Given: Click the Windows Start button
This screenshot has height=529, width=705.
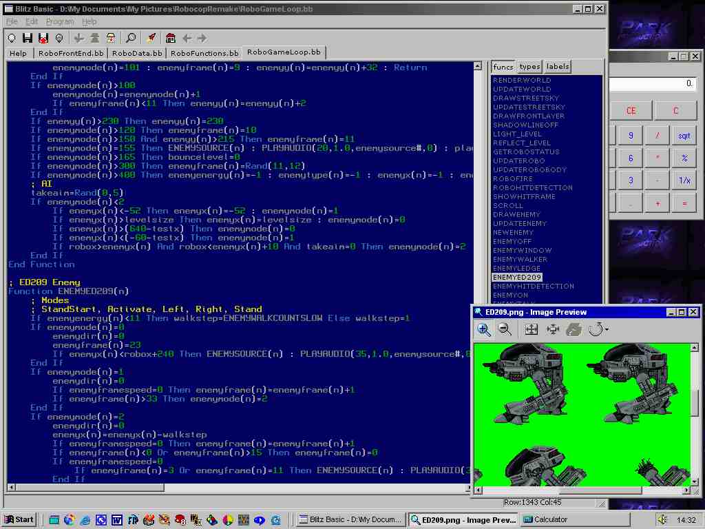Looking at the screenshot, I should (x=19, y=519).
